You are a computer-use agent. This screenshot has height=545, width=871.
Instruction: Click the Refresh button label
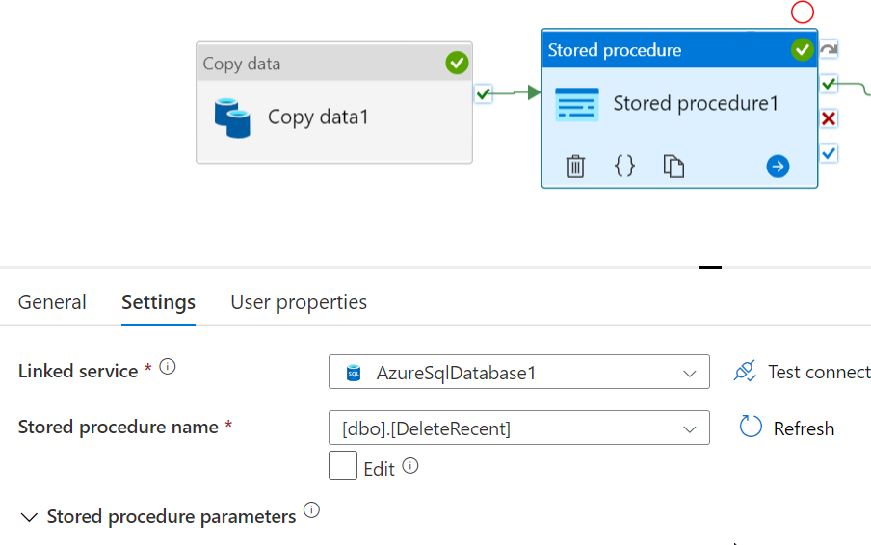point(804,428)
